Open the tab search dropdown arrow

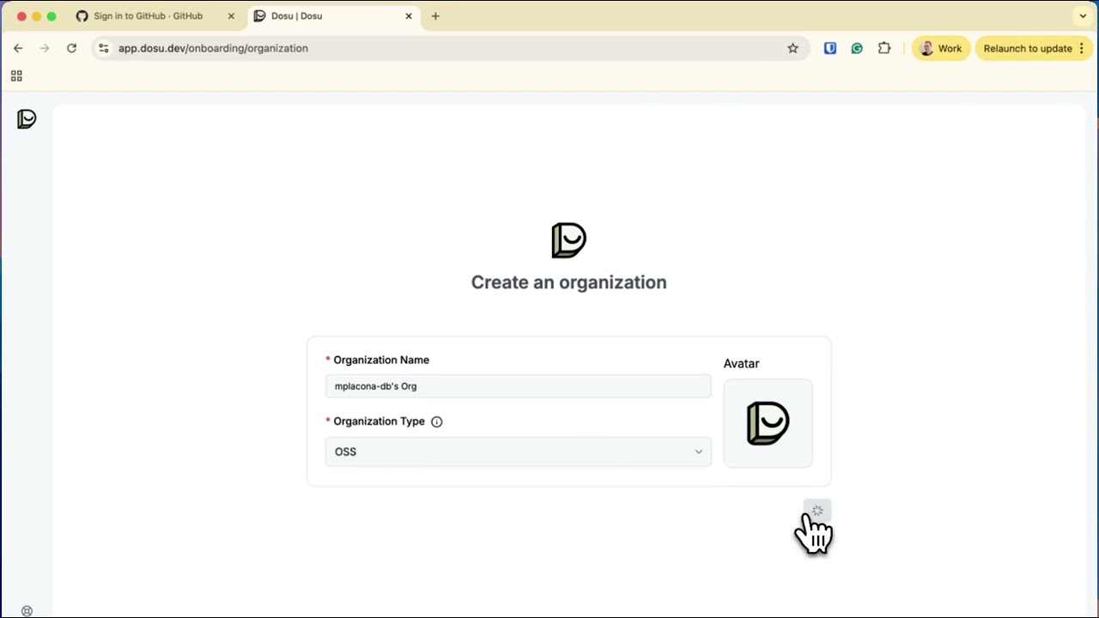[1083, 15]
